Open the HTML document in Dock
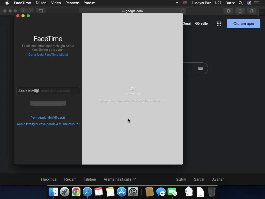This screenshot has width=265, height=199. click(200, 192)
